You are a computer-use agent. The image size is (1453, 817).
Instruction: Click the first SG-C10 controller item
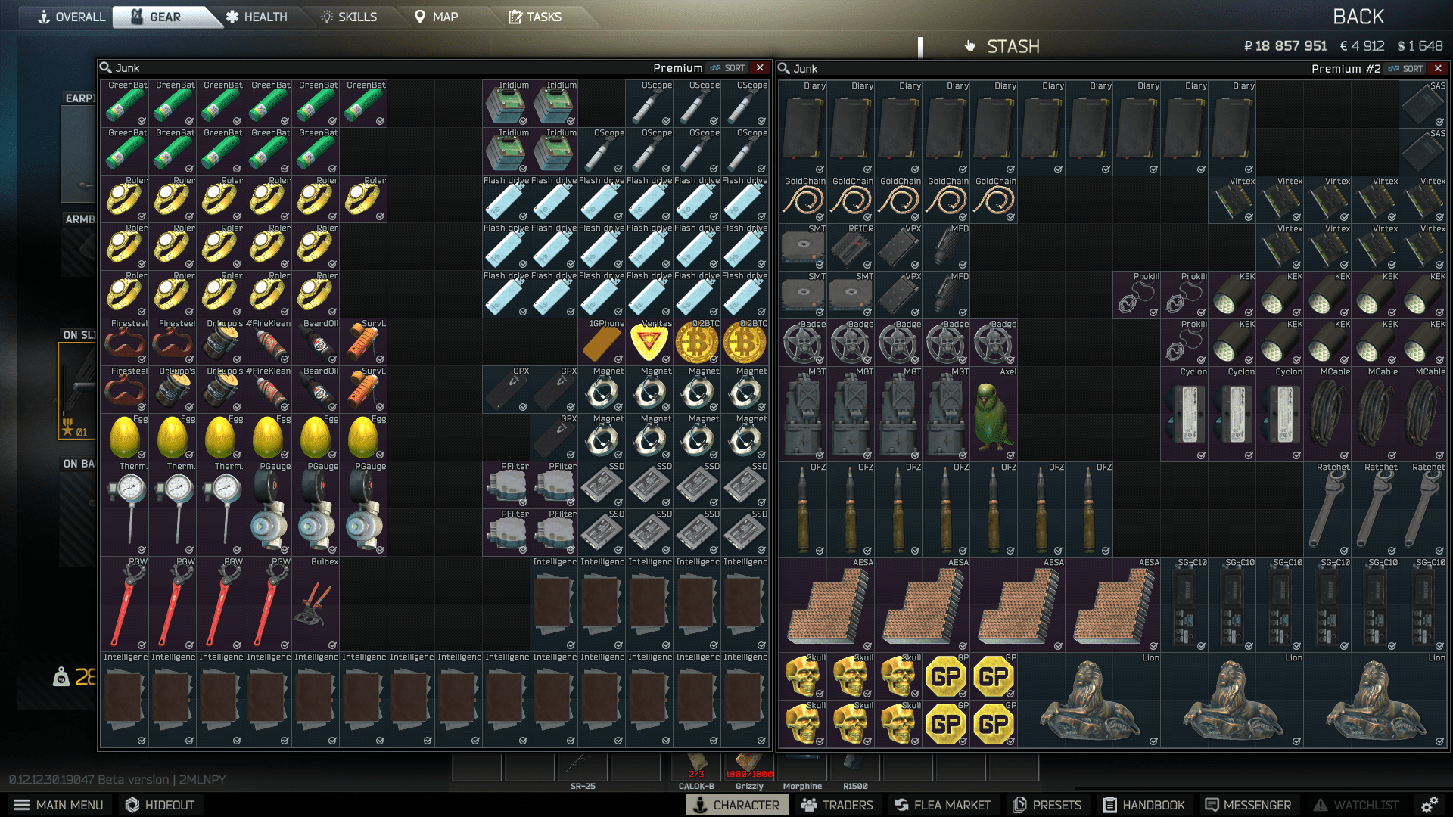(x=1184, y=604)
